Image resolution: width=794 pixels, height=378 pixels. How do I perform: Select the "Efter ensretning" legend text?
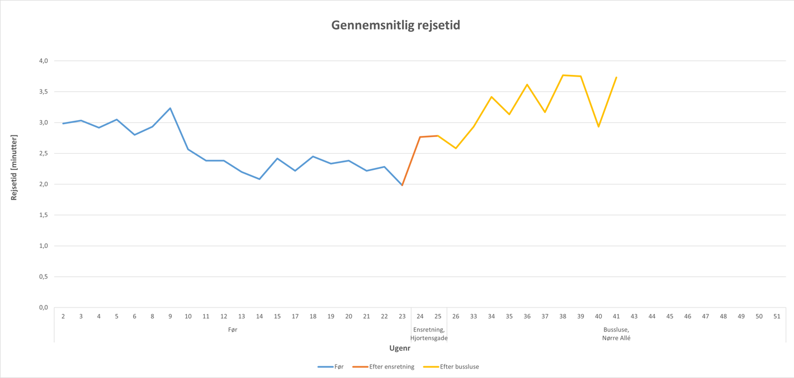[x=391, y=367]
